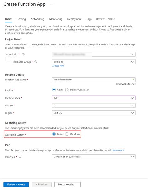Image resolution: width=148 pixels, height=190 pixels.
Task: Expand the Resource Group dropdown
Action: pyautogui.click(x=94, y=62)
